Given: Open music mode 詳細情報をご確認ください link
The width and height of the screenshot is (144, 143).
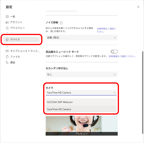Looking at the screenshot, I should (x=122, y=56).
